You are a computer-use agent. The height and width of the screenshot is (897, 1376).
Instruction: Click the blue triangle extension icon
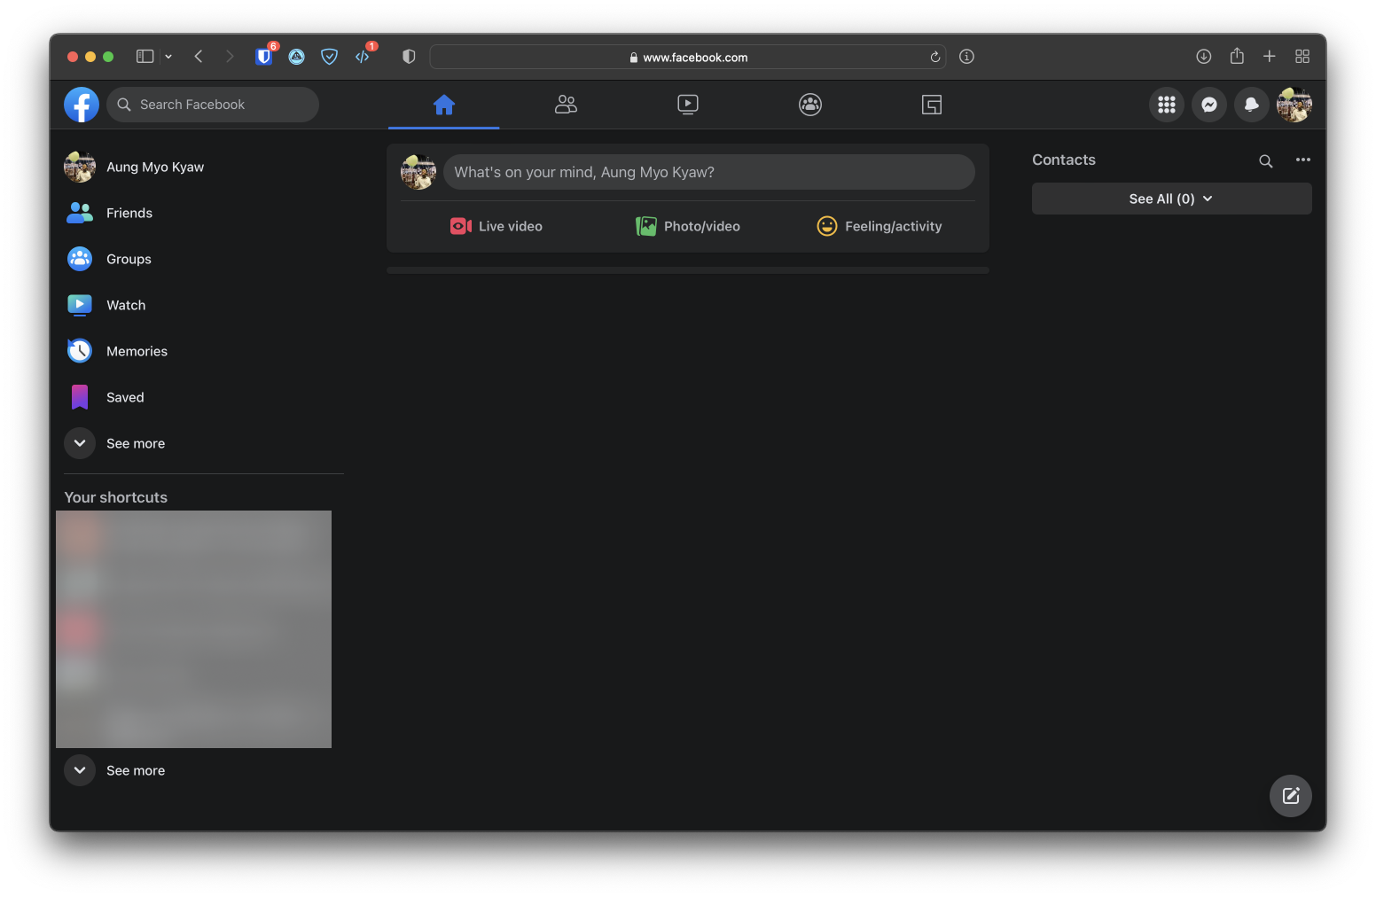point(297,57)
